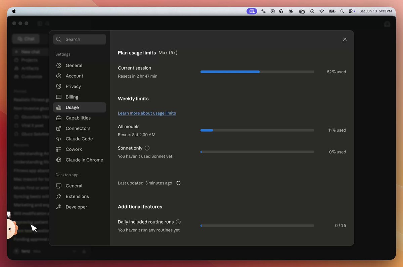Screen dimensions: 403x267
Task: Click the 'Resets Sat 2:00 AM' text
Action: 137,135
